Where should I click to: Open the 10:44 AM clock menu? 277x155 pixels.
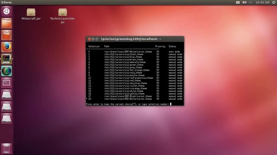(262, 3)
